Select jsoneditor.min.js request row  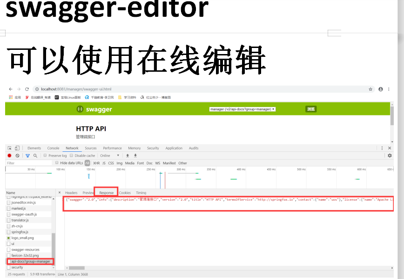pyautogui.click(x=28, y=203)
